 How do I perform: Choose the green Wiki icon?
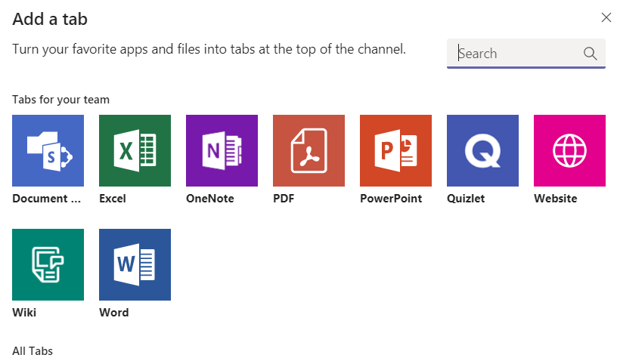[48, 264]
